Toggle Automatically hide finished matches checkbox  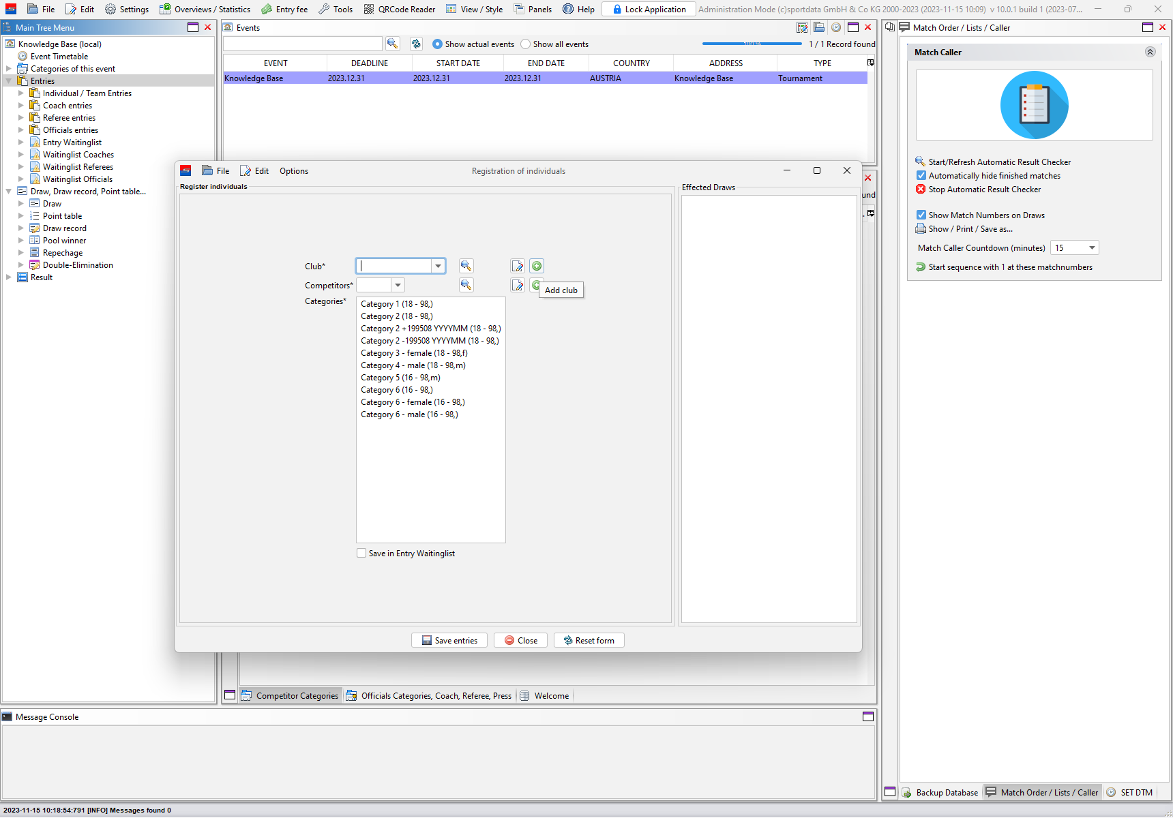(x=921, y=175)
